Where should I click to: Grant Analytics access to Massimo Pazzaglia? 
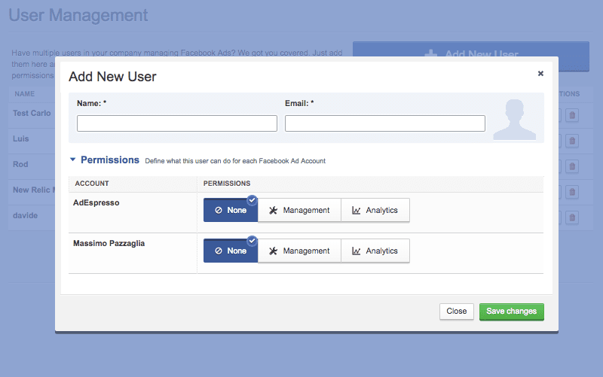[375, 251]
